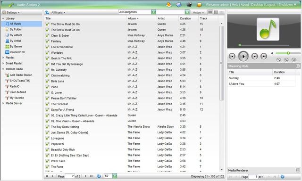Viewport: 302px width, 181px height.
Task: Expand the Smart Playlist node
Action: [3, 63]
